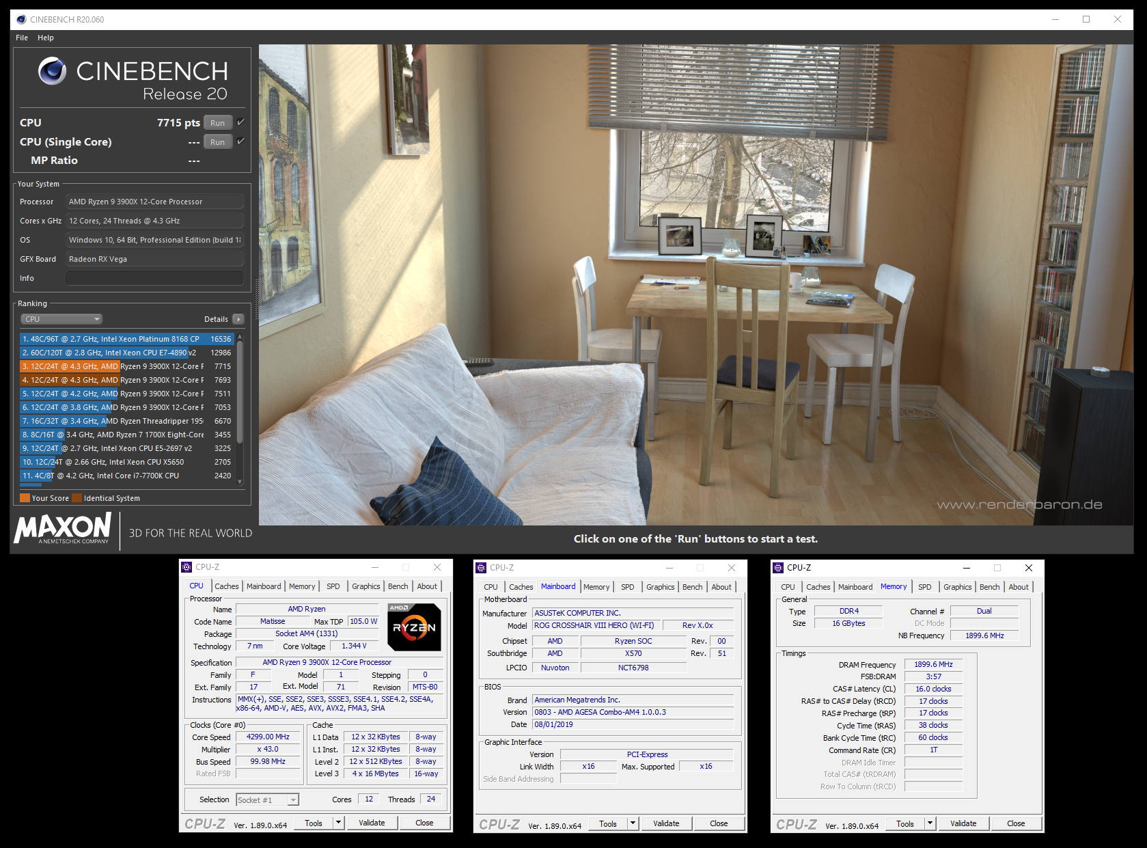The height and width of the screenshot is (848, 1147).
Task: Open the Socket #1 selection dropdown
Action: 267,800
